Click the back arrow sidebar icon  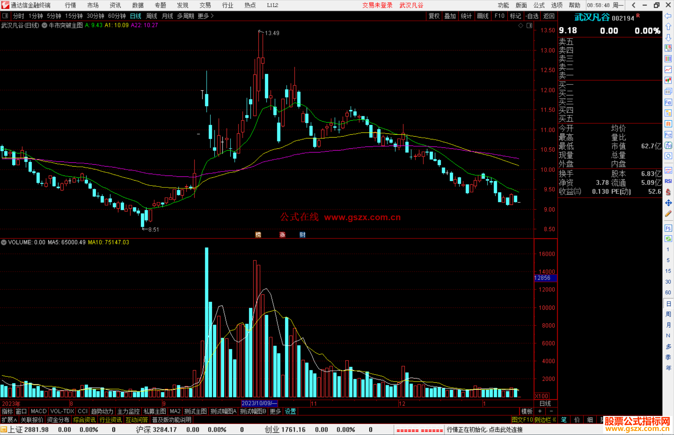pos(668,16)
